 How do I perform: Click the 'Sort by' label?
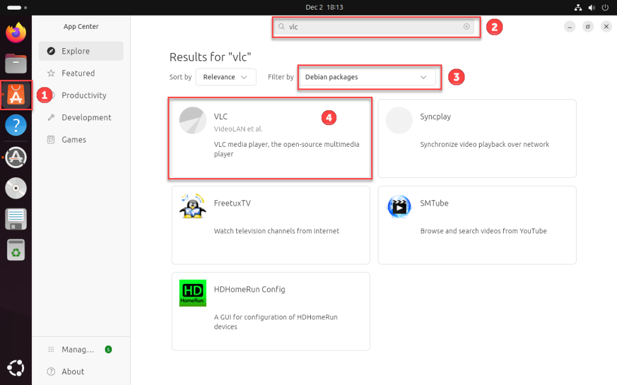tap(180, 77)
